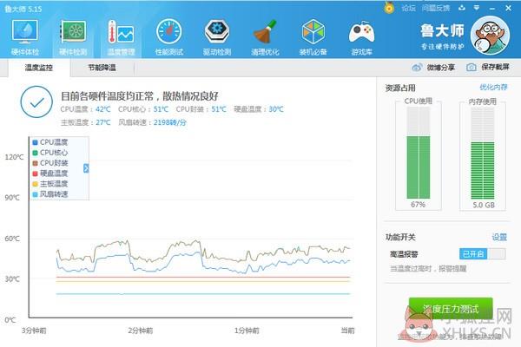The height and width of the screenshot is (347, 521).
Task: Toggle 硬盘温度 legend red swatch
Action: pyautogui.click(x=35, y=173)
